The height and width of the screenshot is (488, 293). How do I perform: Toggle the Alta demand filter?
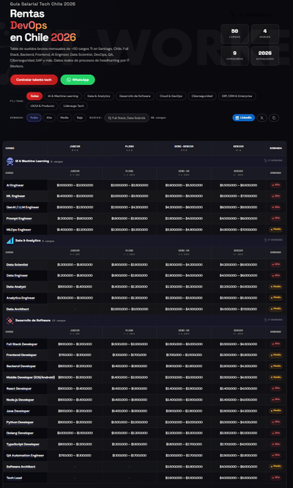pos(49,117)
